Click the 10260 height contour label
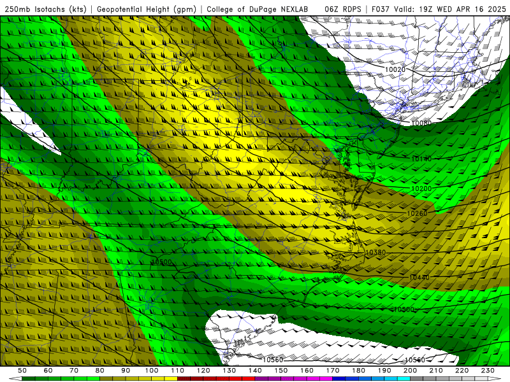The width and height of the screenshot is (510, 382). coord(417,213)
